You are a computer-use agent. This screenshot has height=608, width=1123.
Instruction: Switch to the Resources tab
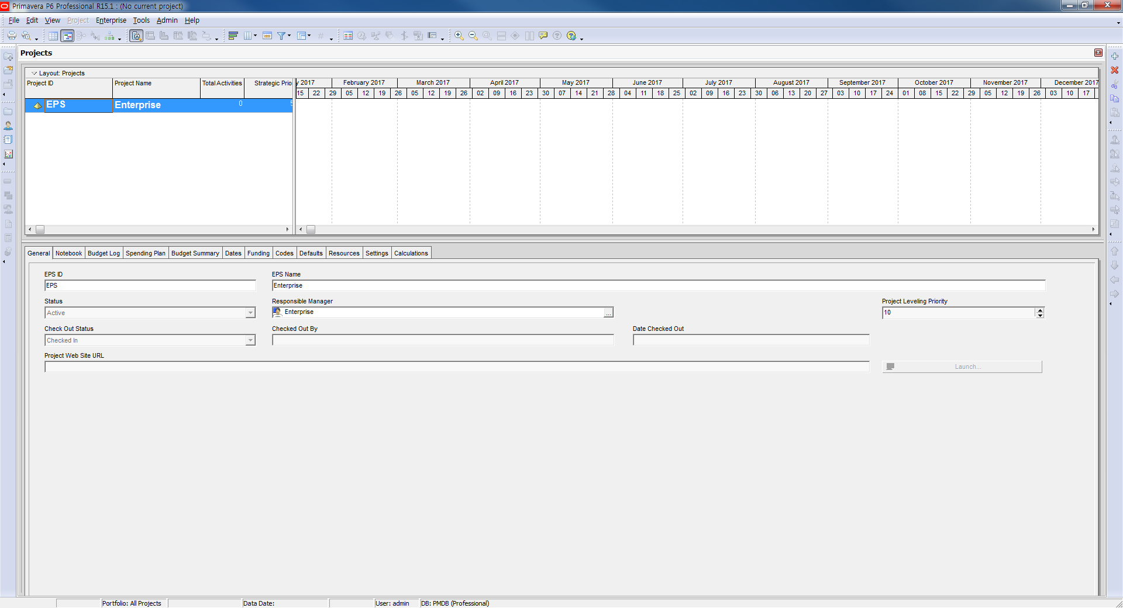tap(344, 253)
